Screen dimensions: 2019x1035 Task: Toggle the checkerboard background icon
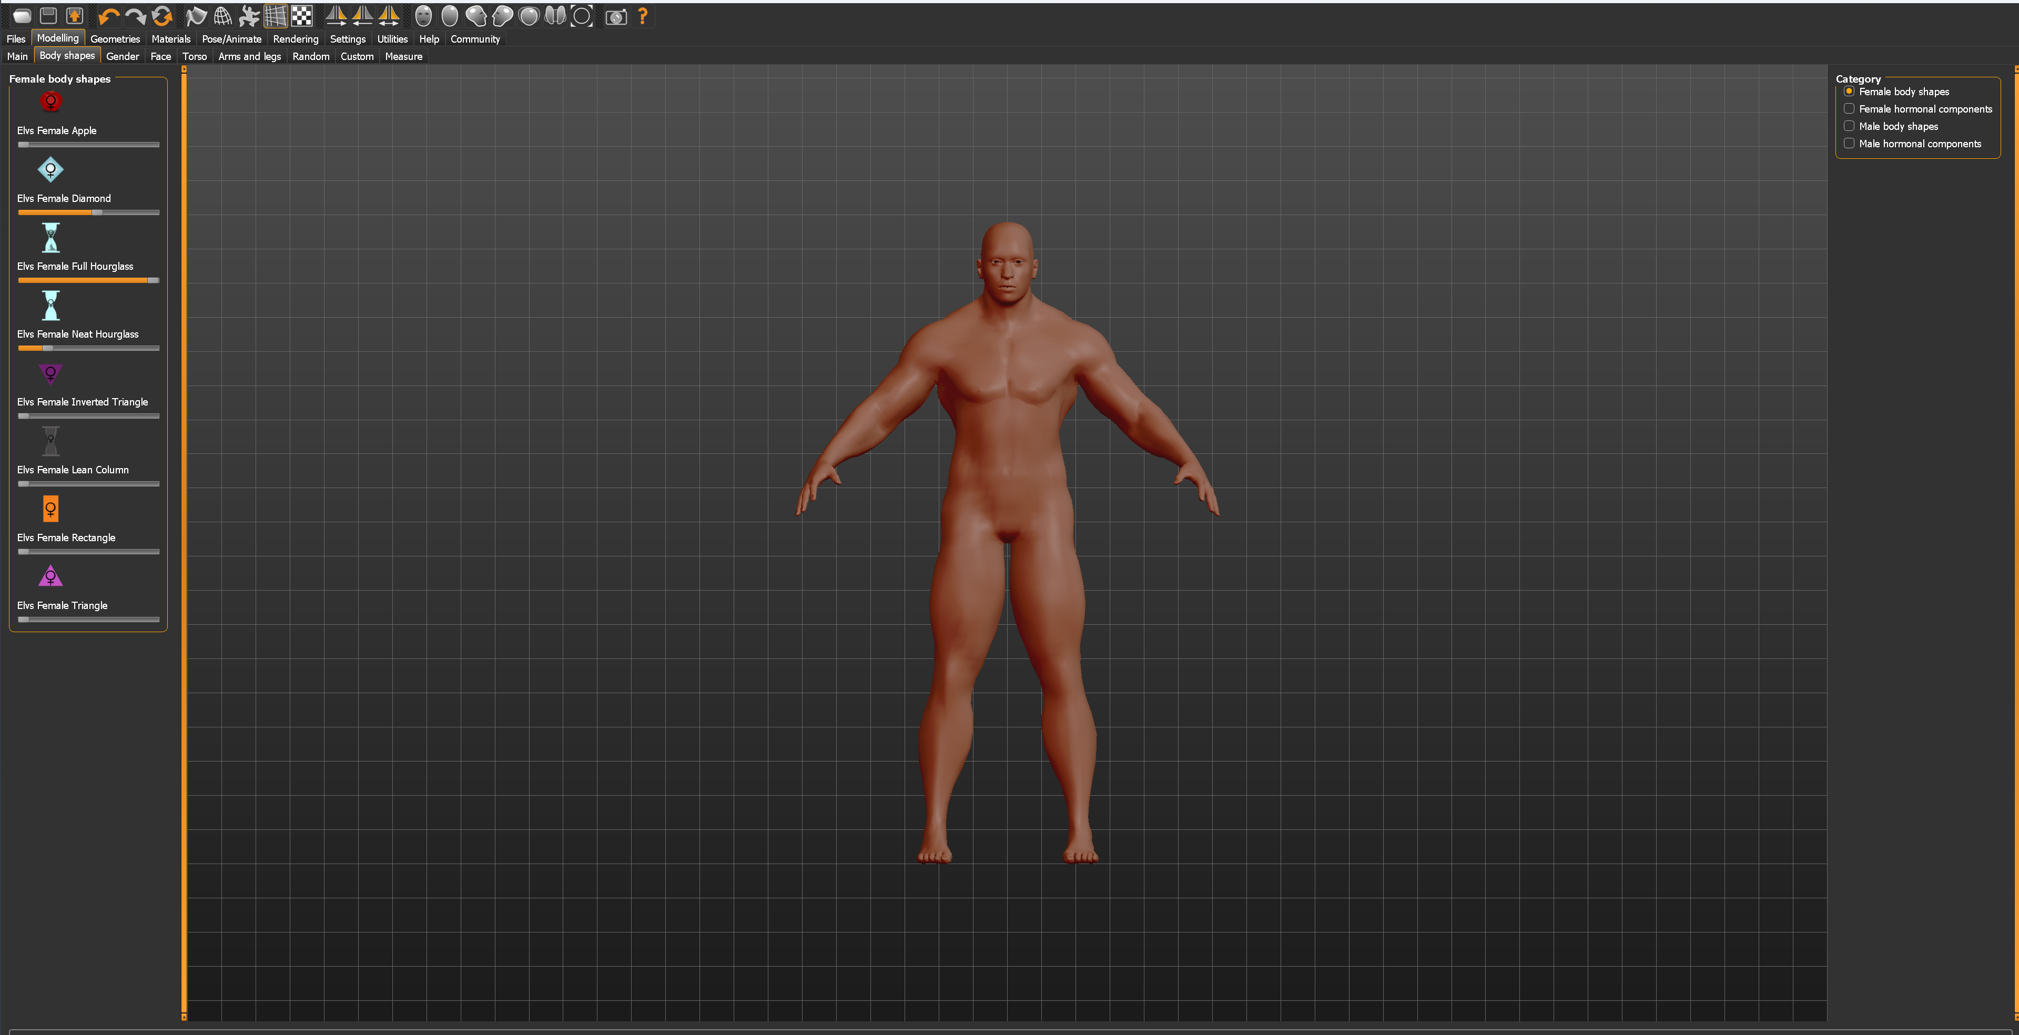302,16
